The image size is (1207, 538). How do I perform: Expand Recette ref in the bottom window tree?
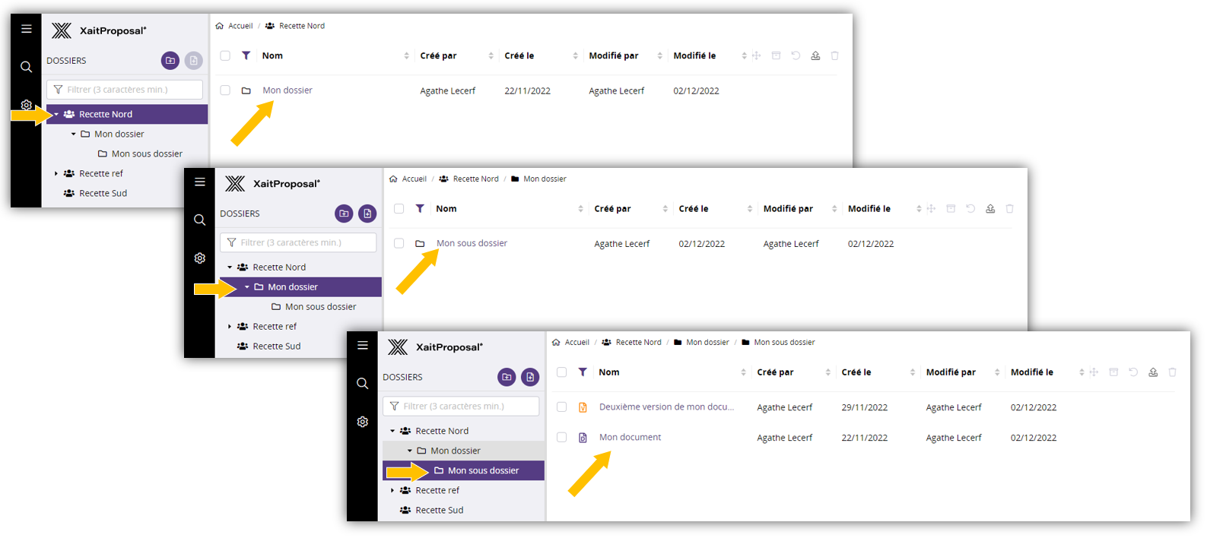pyautogui.click(x=392, y=491)
